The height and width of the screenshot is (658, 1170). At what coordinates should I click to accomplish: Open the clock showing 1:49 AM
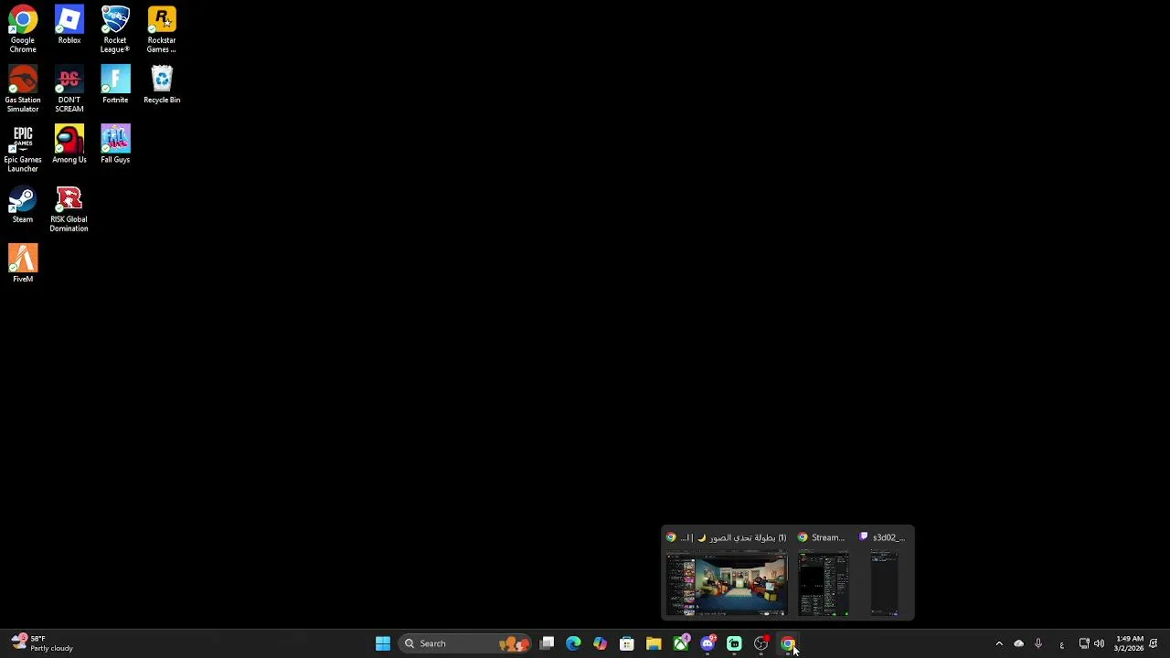click(1129, 643)
